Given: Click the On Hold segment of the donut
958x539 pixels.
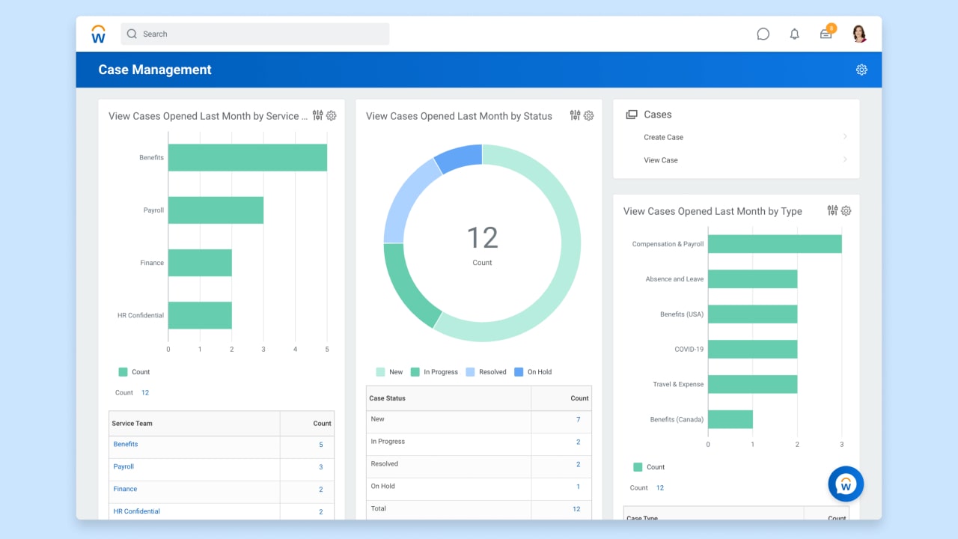Looking at the screenshot, I should [459, 159].
